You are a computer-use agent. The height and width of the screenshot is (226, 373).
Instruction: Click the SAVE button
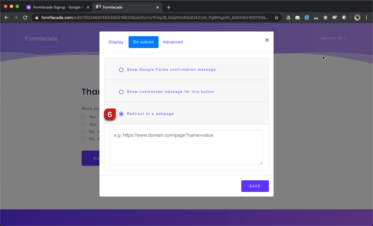[x=255, y=186]
